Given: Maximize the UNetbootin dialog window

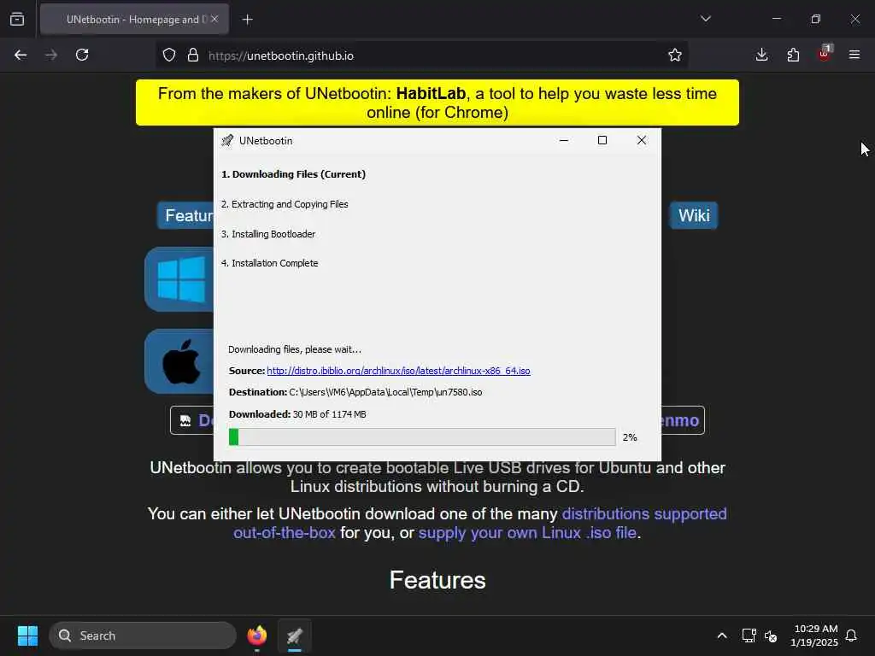Looking at the screenshot, I should (x=602, y=141).
